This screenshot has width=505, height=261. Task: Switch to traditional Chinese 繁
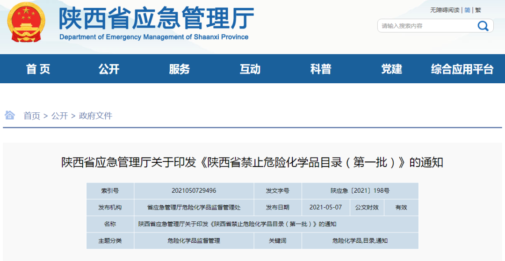478,10
